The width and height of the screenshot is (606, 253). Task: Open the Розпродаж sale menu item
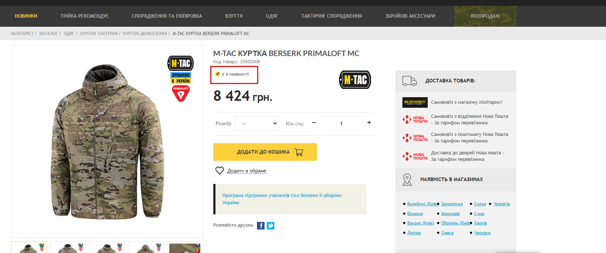(x=485, y=16)
